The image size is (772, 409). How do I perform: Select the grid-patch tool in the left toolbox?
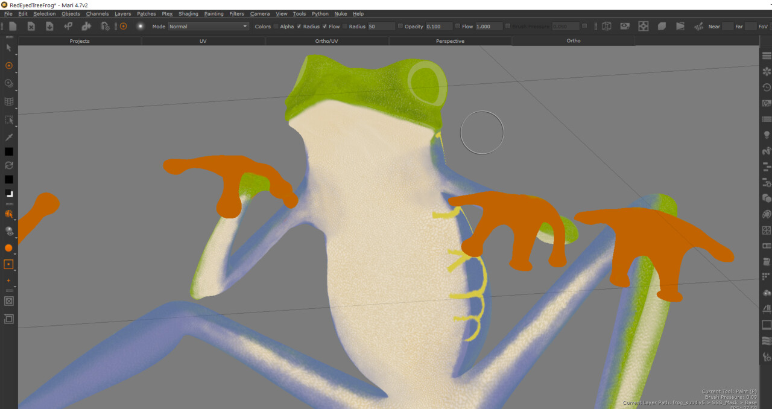pyautogui.click(x=9, y=101)
